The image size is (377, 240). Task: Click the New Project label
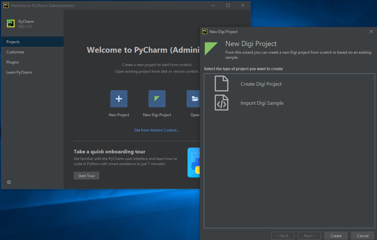click(119, 115)
